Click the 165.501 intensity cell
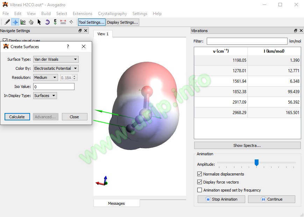 [274, 112]
